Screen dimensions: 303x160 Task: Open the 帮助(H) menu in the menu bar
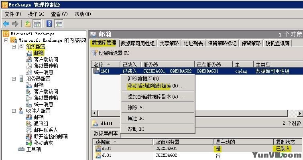pos(83,14)
